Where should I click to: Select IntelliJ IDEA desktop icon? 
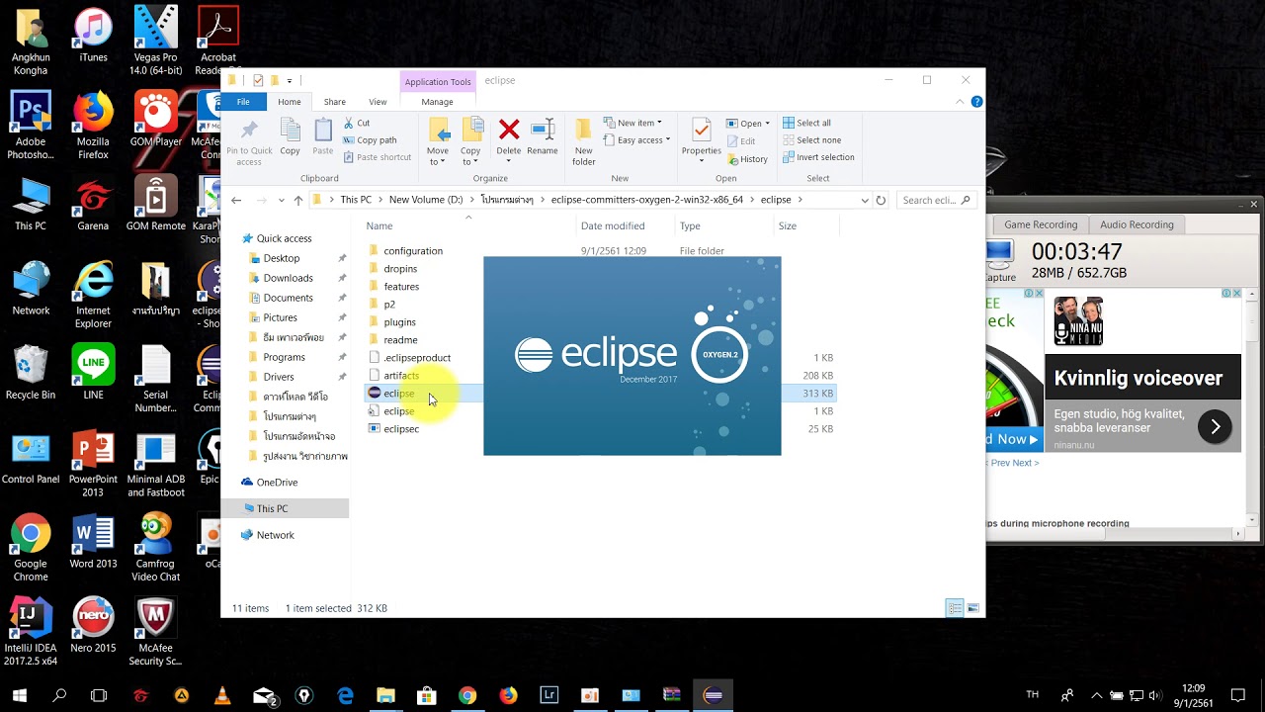point(31,631)
